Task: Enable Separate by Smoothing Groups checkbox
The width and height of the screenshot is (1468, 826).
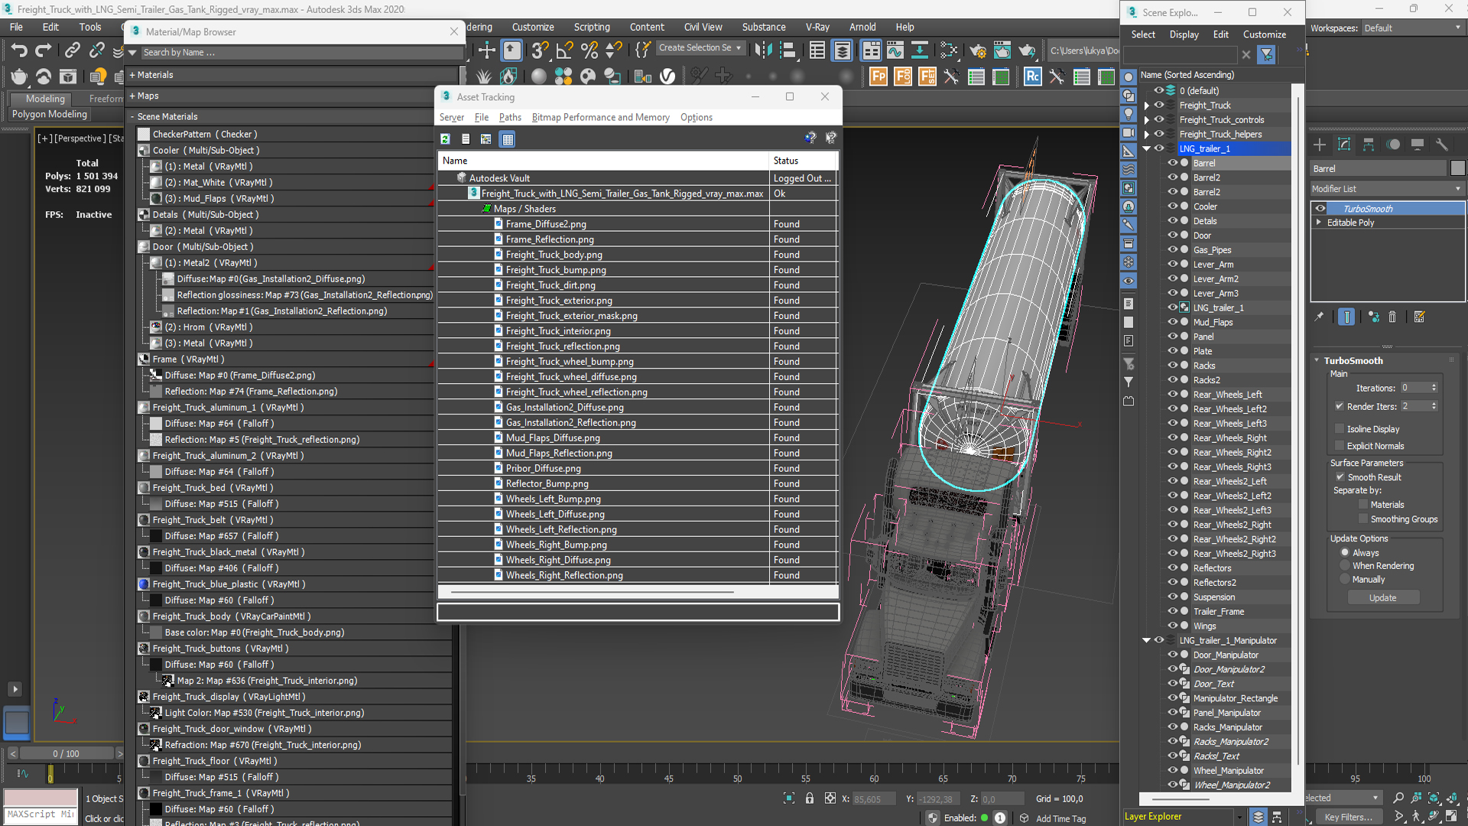Action: pos(1362,519)
